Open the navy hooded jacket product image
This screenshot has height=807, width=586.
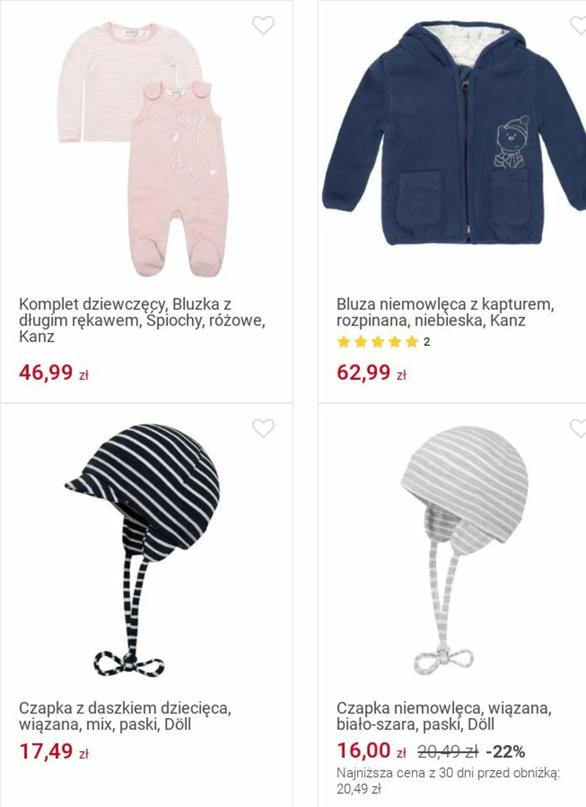pos(453,133)
